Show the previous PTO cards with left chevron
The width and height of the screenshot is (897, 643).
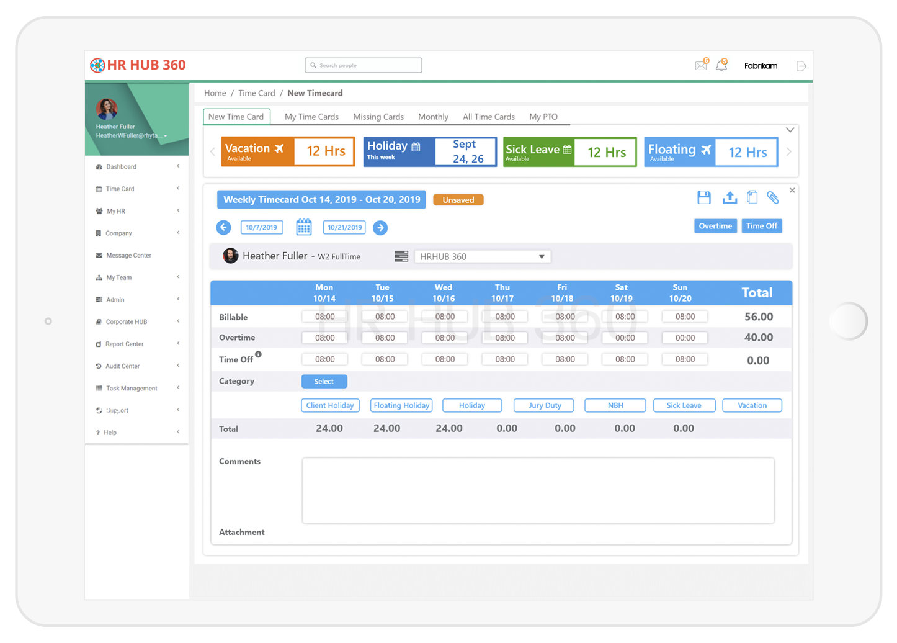(x=212, y=151)
